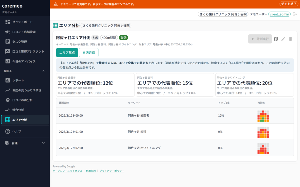Open heatmap thumbnail for 阿佐ヶ谷 歯医者
The height and width of the screenshot is (187, 300).
tap(263, 116)
